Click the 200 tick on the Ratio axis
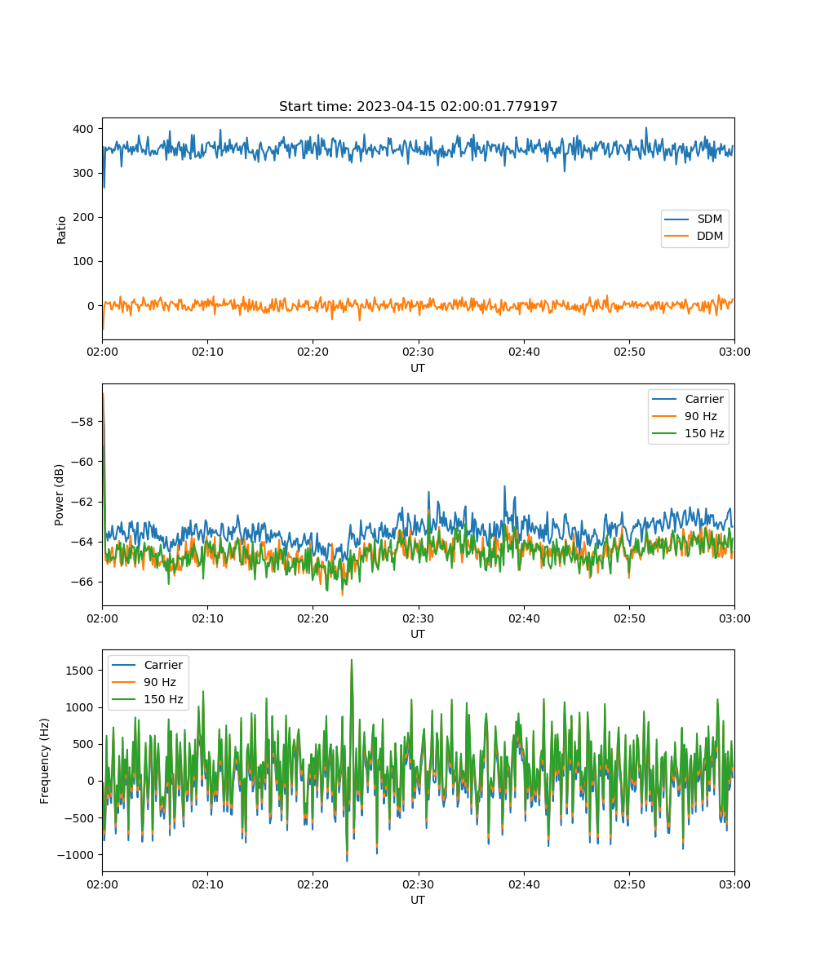Screen dimensions: 816x979 coord(85,217)
